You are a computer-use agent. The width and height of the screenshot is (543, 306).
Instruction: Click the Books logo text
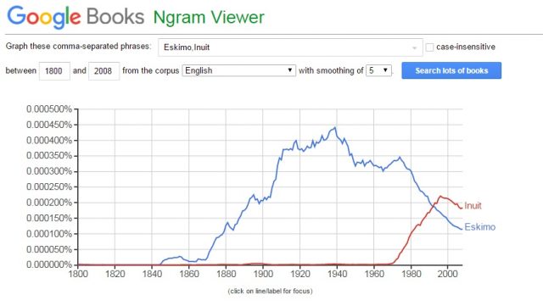(x=115, y=16)
